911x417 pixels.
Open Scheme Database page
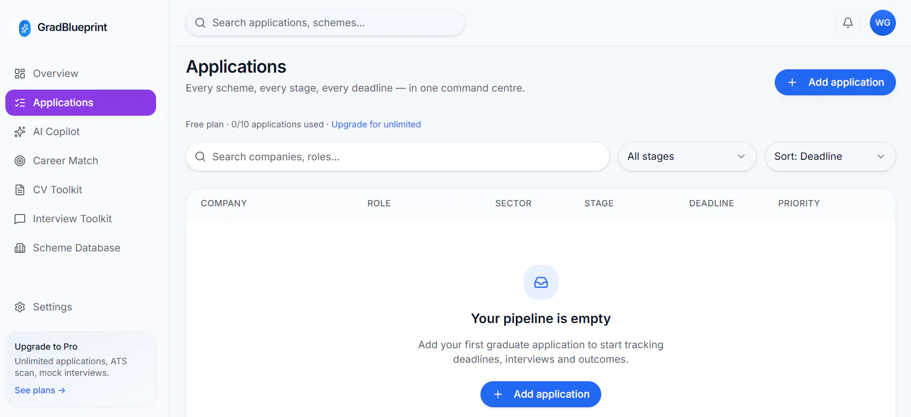80,248
